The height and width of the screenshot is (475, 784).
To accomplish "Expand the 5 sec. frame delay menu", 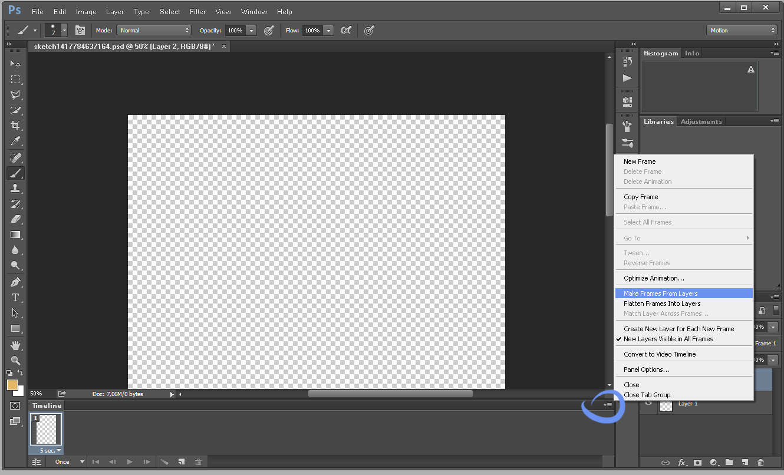I will (51, 451).
